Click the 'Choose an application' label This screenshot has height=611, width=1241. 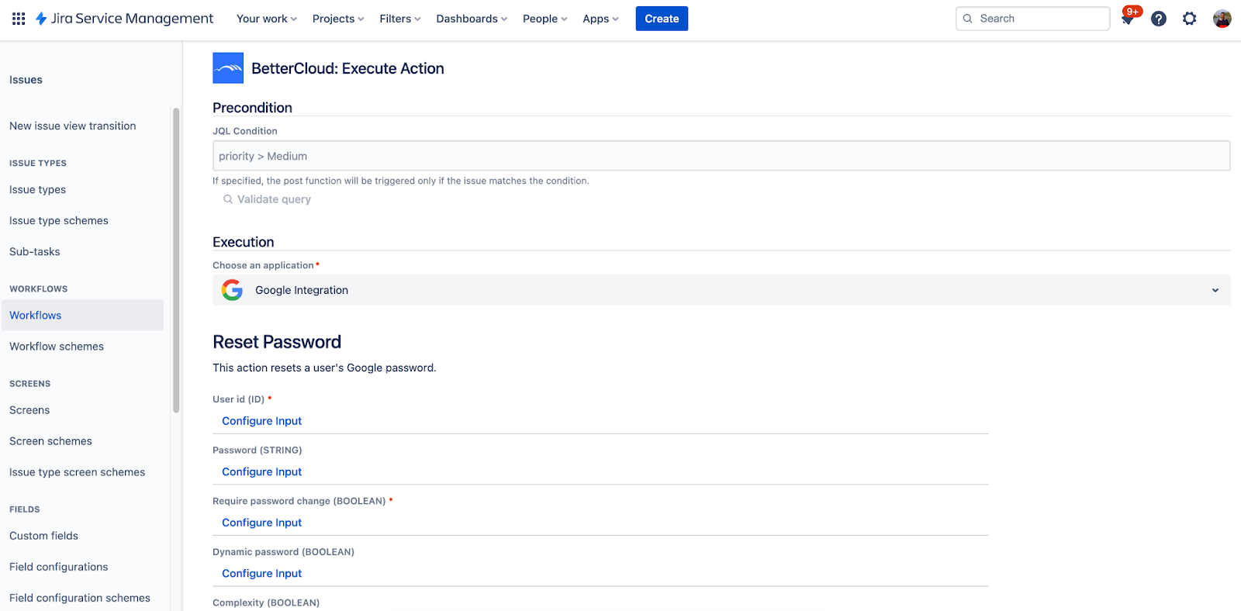(263, 265)
